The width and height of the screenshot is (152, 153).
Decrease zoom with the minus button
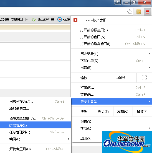click(110, 78)
